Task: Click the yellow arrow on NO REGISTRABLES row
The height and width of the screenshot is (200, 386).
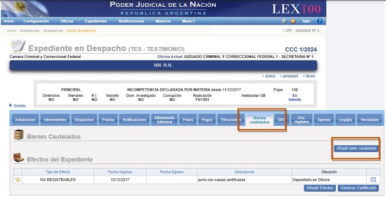Action: [x=18, y=180]
